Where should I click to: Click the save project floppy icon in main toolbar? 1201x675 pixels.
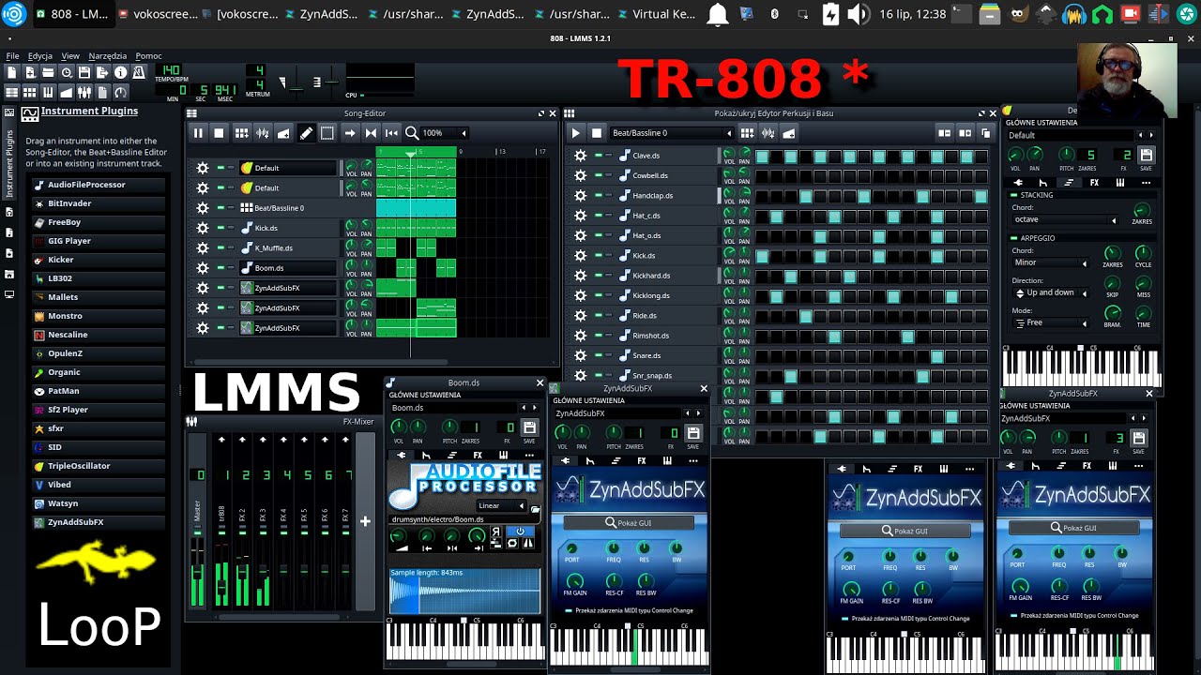(x=84, y=72)
